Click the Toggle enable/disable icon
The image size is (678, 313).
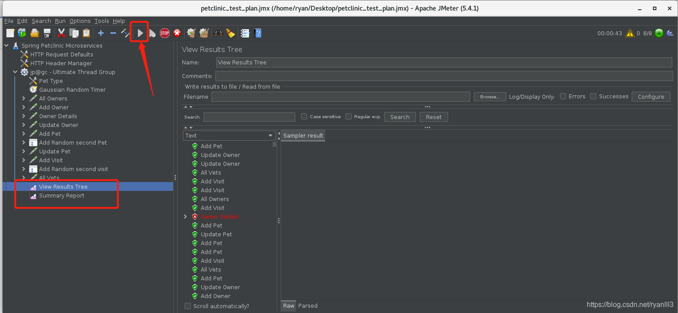tap(126, 33)
